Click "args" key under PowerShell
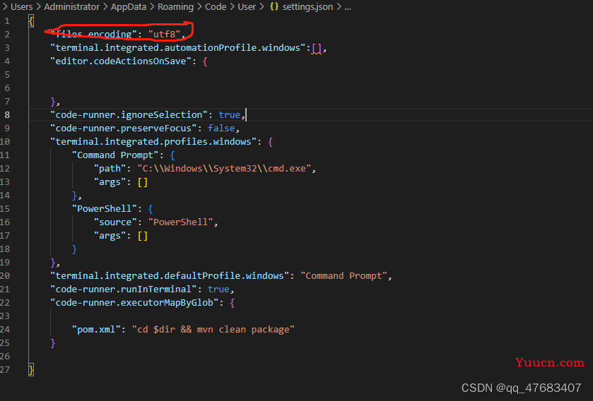 click(x=110, y=236)
